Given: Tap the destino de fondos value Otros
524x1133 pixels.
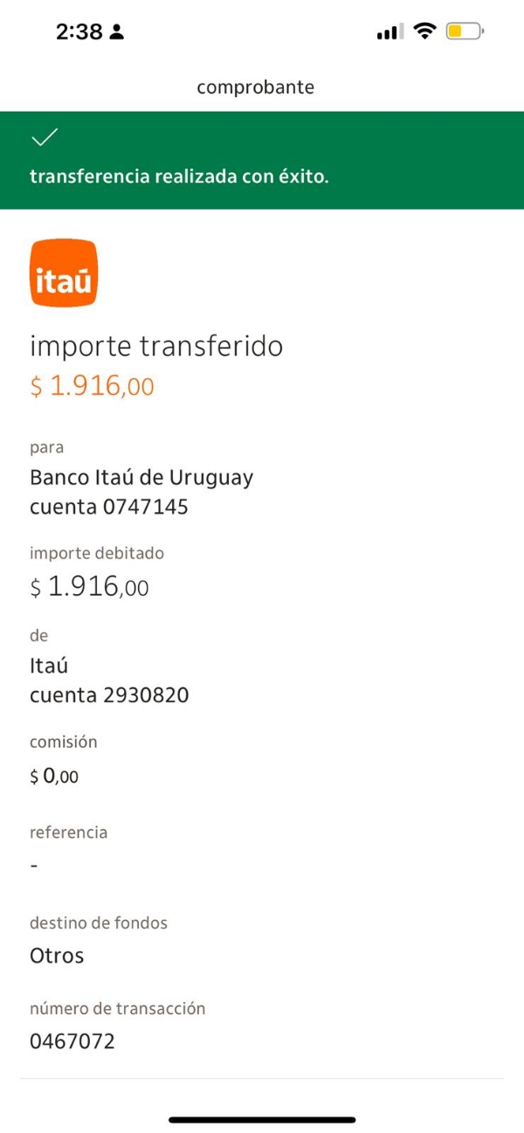Looking at the screenshot, I should point(57,956).
